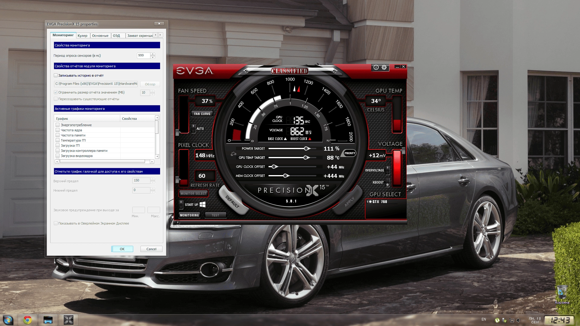Image resolution: width=580 pixels, height=326 pixels.
Task: Switch to the Захват скриншотов tab
Action: pos(139,36)
